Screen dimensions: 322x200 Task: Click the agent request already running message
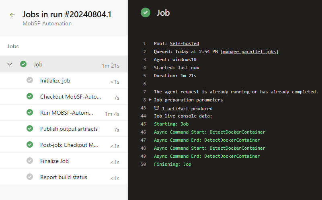coord(236,92)
